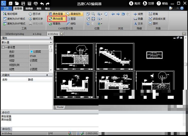The width and height of the screenshot is (188, 136).
Task: Open 背景色 background color picker
Action: tap(55, 24)
